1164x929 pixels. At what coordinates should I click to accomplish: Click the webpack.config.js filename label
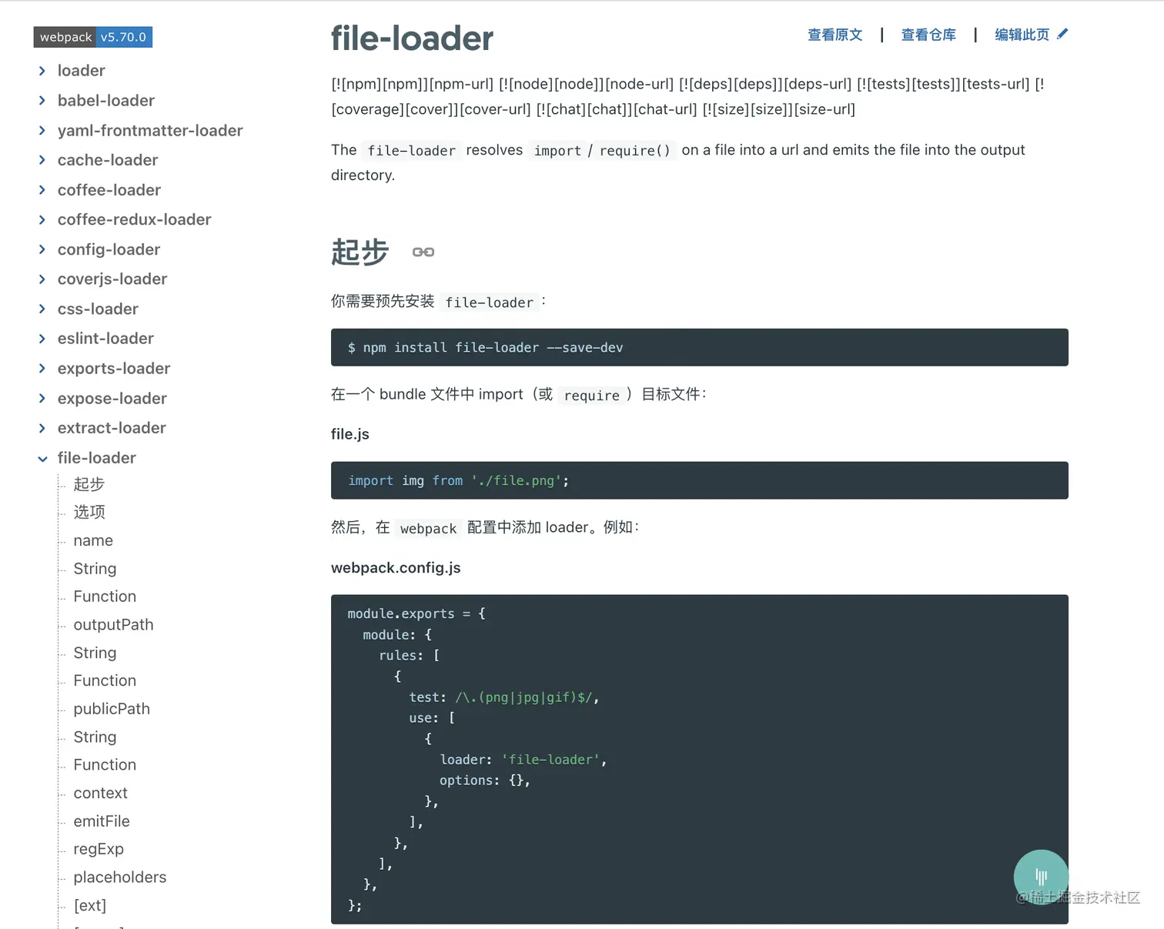(x=396, y=568)
